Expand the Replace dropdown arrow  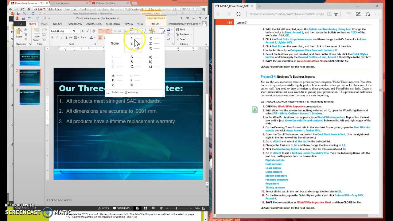(x=190, y=34)
